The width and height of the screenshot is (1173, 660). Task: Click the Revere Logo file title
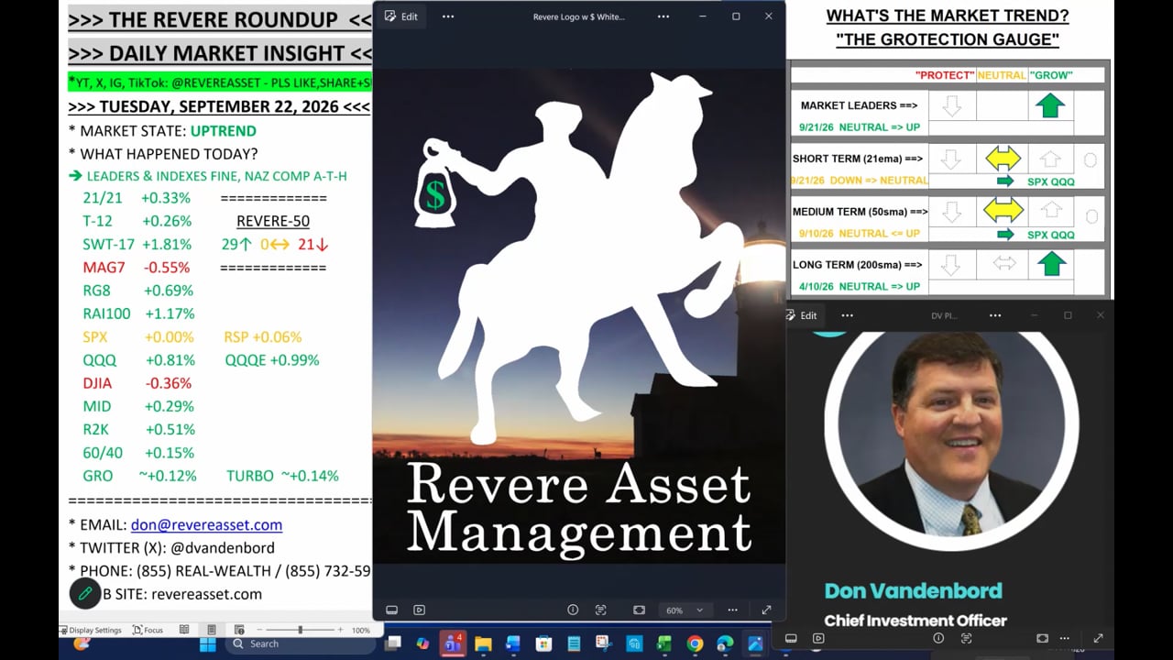pyautogui.click(x=579, y=16)
